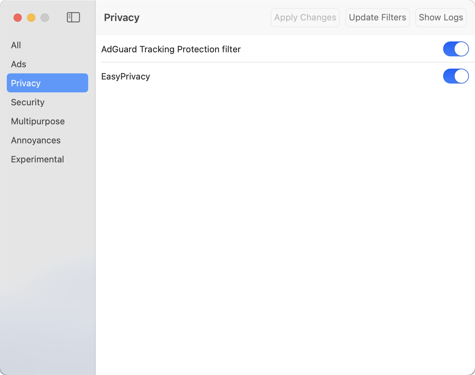Click the Privacy heading in the toolbar

(122, 18)
